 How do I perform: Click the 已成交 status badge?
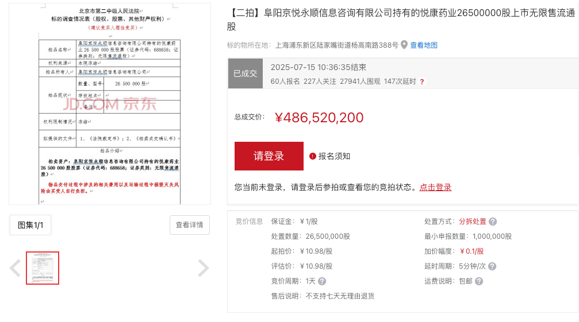point(245,73)
